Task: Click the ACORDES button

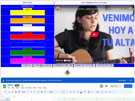Action: pos(47,65)
